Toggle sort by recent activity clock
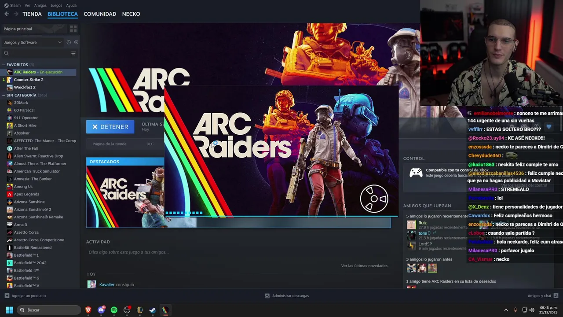The image size is (563, 317). (x=69, y=42)
